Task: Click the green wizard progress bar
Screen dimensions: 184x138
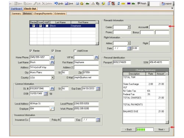Action: (x=145, y=130)
